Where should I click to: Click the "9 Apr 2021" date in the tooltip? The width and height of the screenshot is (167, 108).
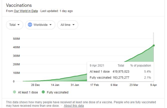[x=97, y=65]
